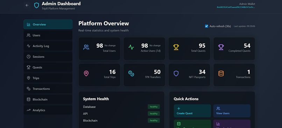Click the yellow trophy on Total Quests card
This screenshot has height=128, width=282.
pos(176,47)
